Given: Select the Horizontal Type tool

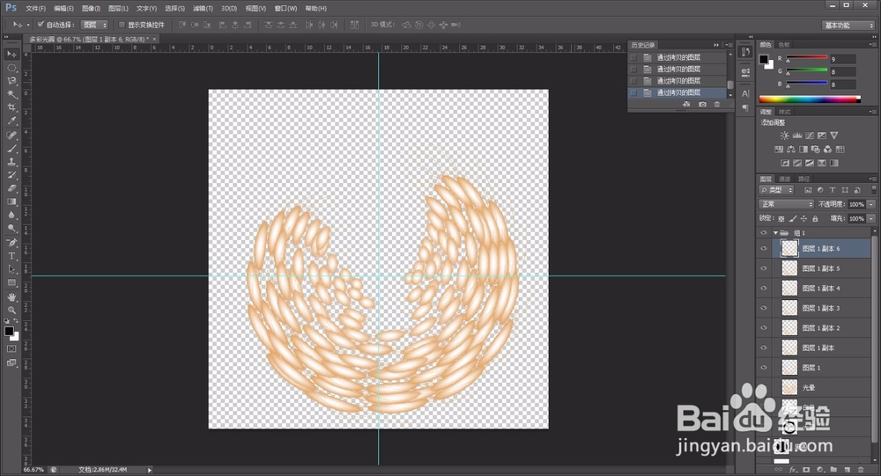Looking at the screenshot, I should pos(11,256).
